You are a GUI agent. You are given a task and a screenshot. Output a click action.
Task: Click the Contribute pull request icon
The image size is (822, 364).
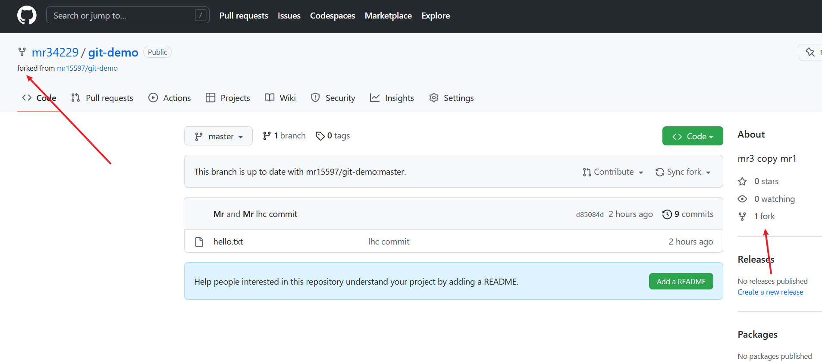pyautogui.click(x=587, y=172)
